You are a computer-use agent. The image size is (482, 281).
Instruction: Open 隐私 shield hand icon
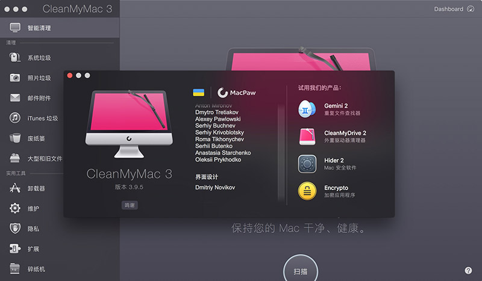(14, 229)
